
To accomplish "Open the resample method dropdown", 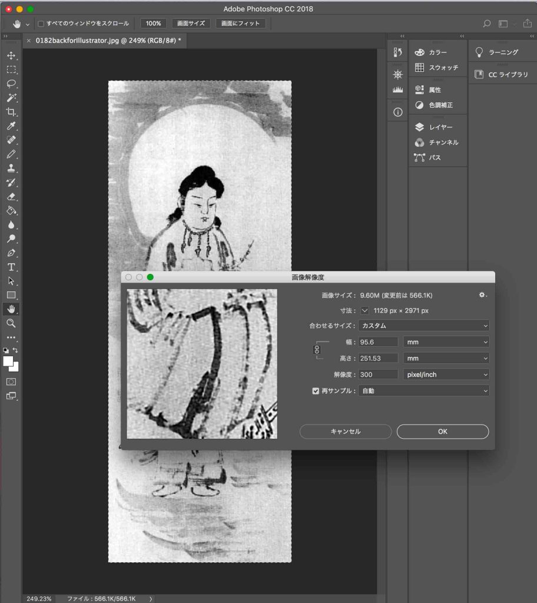I will coord(423,391).
